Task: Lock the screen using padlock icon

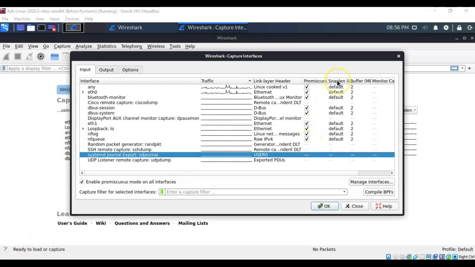Action: [x=459, y=28]
